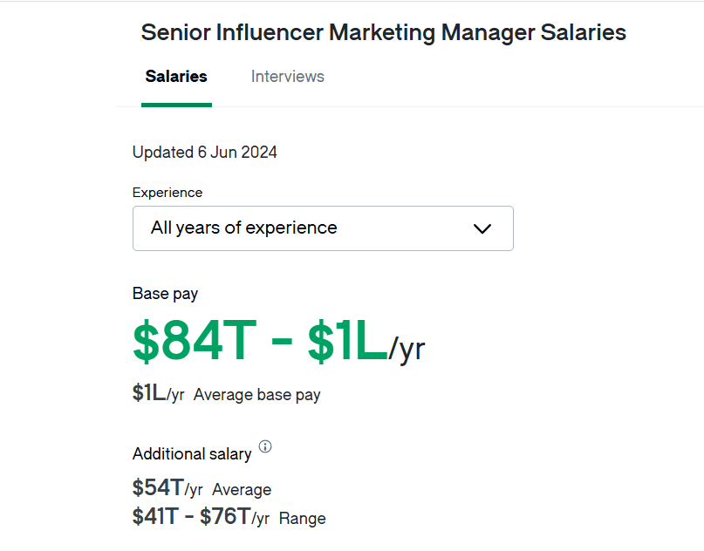Select the Salaries tab

pos(176,77)
